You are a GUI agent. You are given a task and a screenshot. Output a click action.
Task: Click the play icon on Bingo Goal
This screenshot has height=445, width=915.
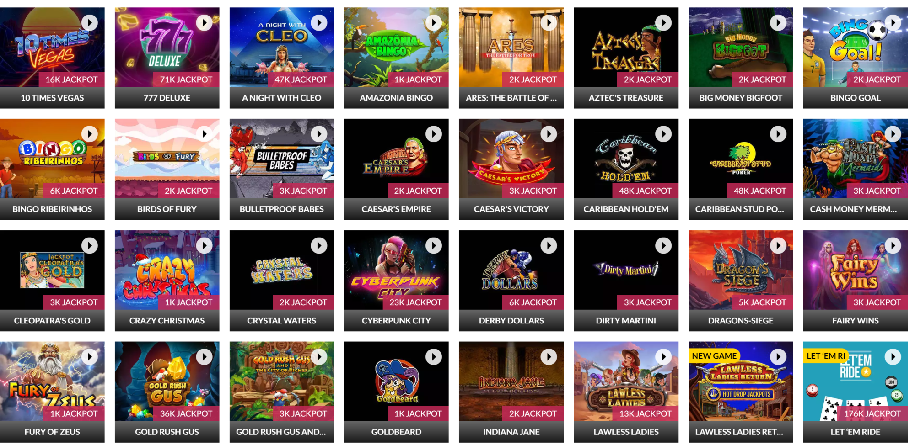click(893, 23)
